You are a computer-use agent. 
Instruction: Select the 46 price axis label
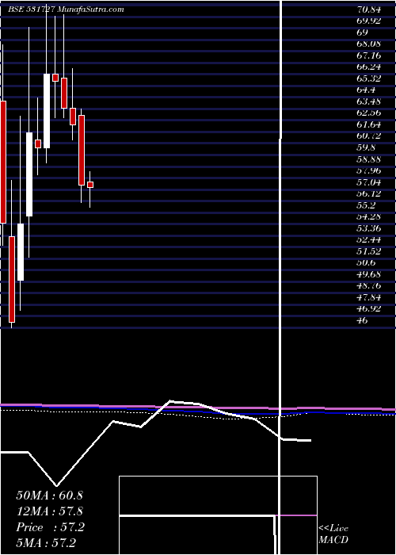coord(363,320)
